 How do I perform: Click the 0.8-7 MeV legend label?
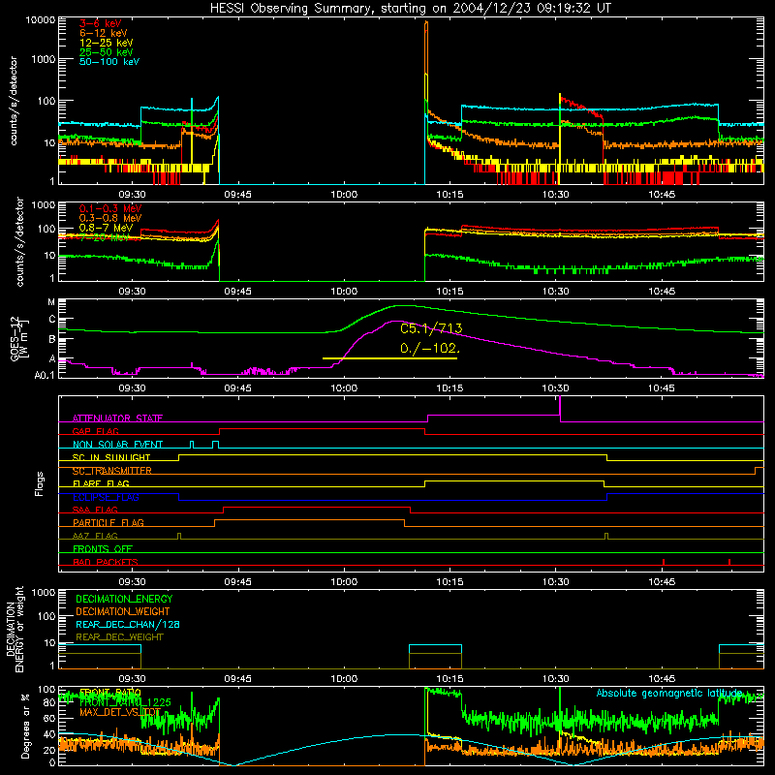106,228
